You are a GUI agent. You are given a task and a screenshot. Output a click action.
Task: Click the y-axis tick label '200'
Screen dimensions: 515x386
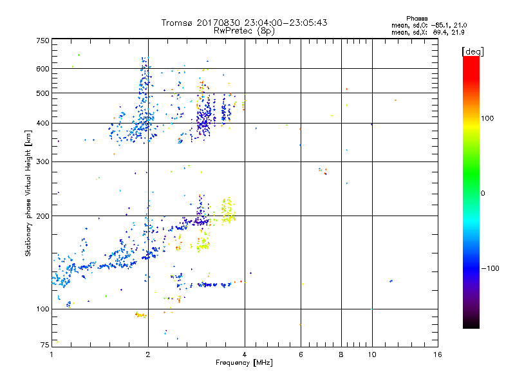(42, 216)
